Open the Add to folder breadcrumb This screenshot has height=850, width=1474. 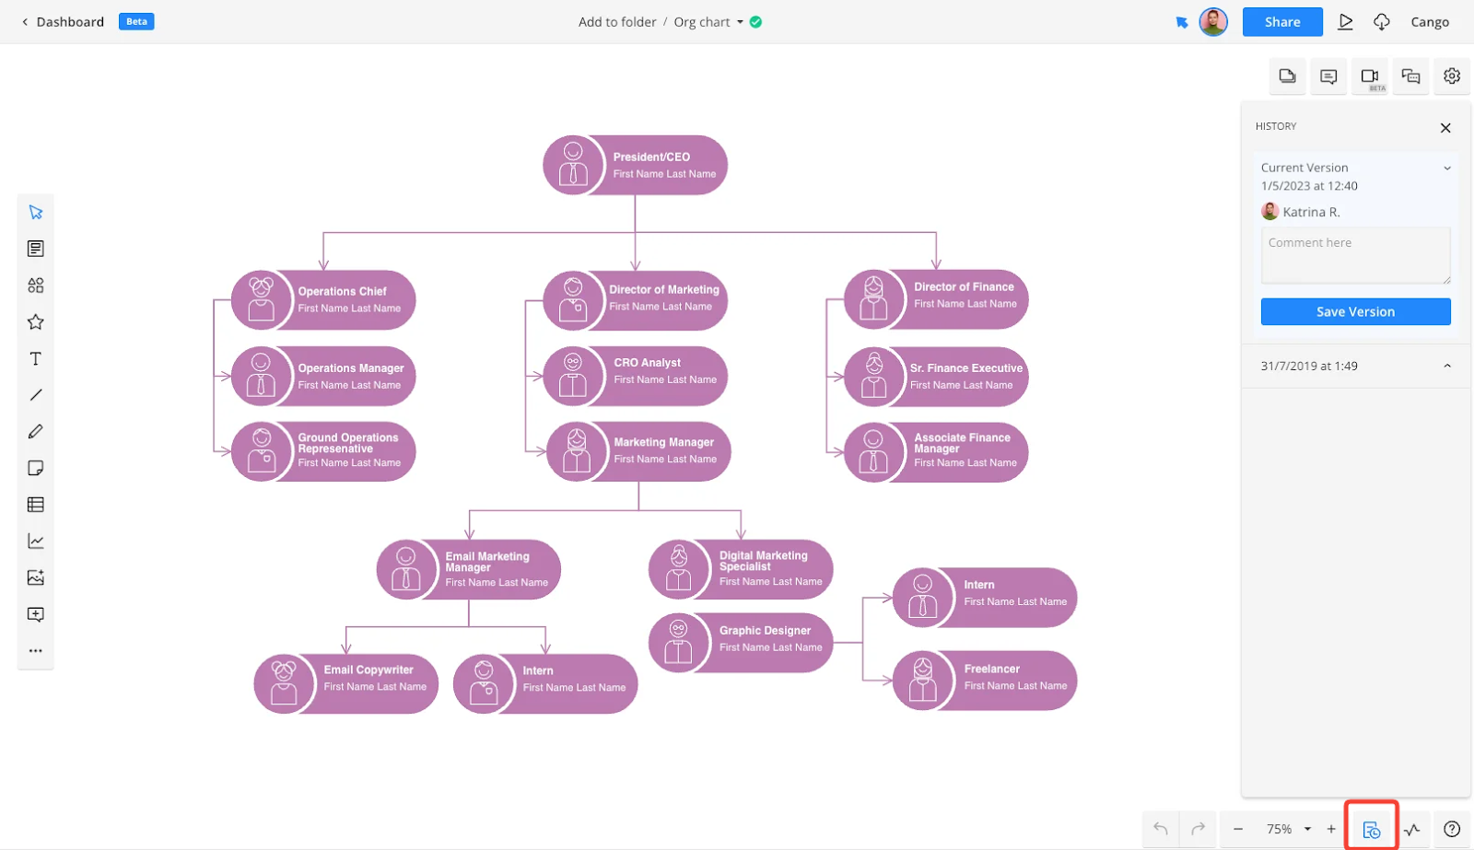coord(617,21)
